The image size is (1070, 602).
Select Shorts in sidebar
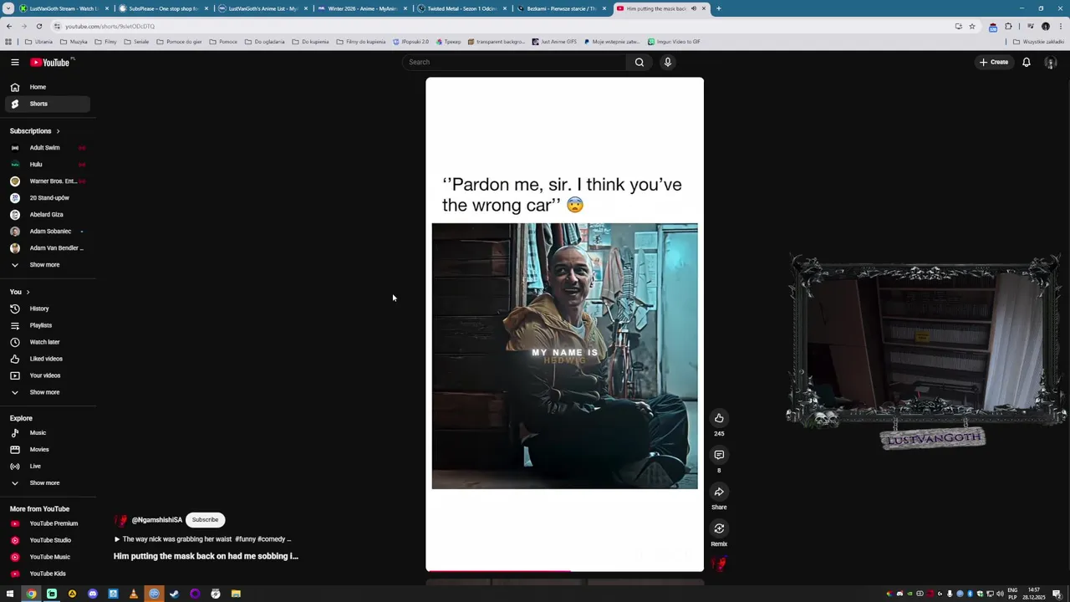(x=47, y=104)
